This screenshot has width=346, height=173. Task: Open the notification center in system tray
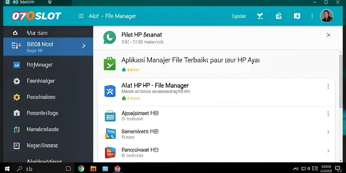[x=338, y=169]
